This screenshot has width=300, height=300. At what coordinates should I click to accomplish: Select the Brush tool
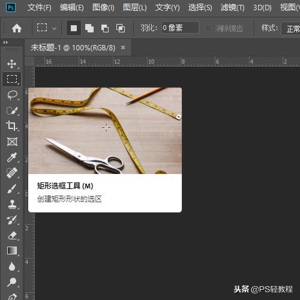tap(12, 188)
